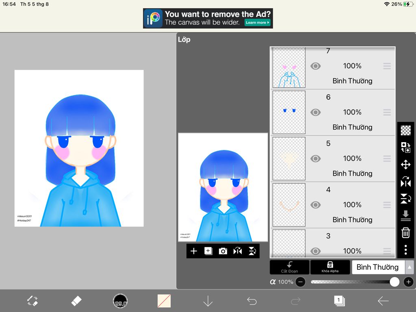Viewport: 416px width, 312px height.
Task: Undo the last action
Action: (252, 301)
